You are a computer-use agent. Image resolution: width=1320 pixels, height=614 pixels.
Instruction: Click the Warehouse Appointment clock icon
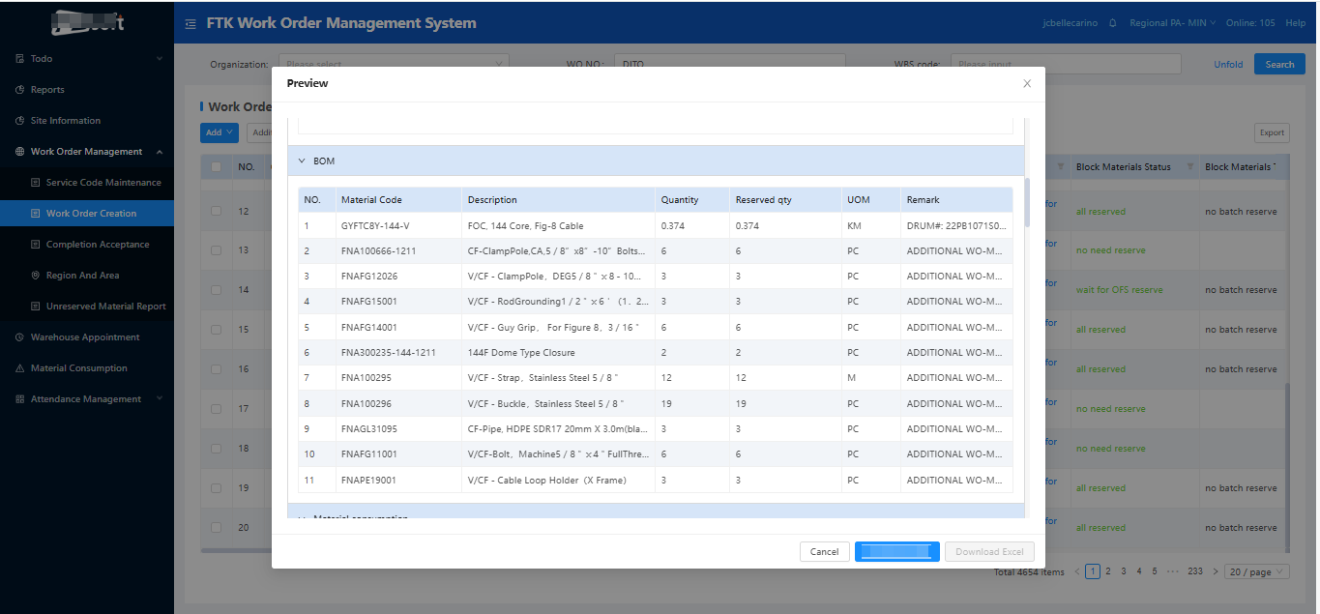coord(20,337)
